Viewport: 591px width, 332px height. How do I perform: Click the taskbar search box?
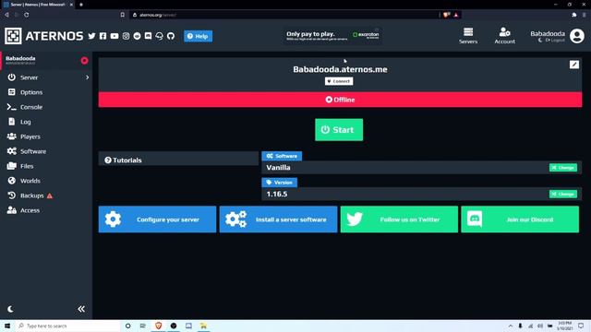tap(67, 326)
